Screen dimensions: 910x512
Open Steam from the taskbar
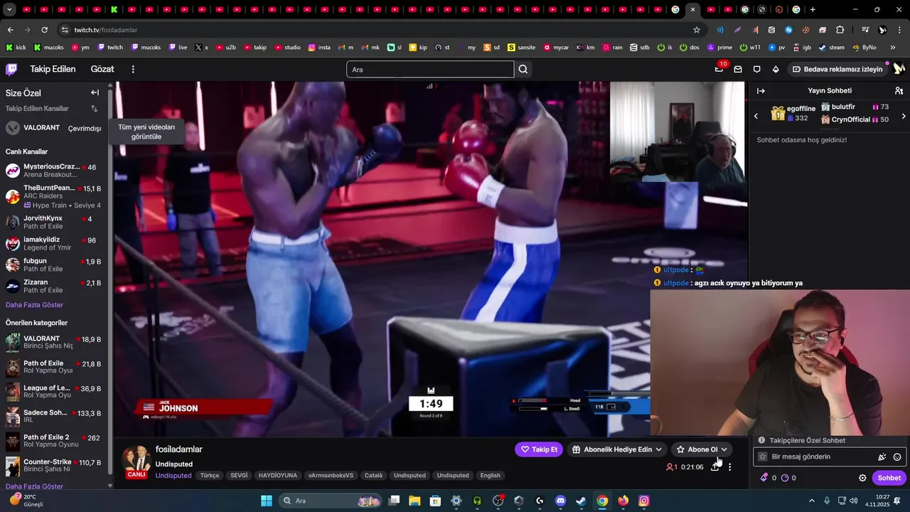581,501
